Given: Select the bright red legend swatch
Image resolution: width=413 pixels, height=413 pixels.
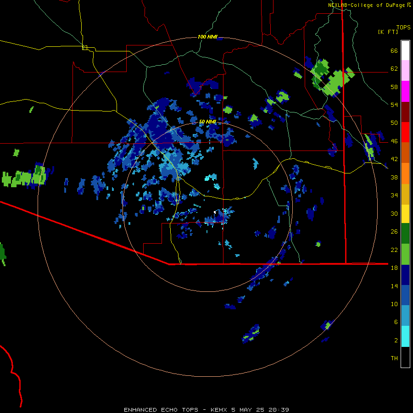Looking at the screenshot, I should pos(405,132).
